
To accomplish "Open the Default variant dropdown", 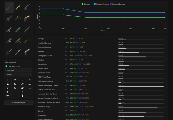I will point(19,74).
